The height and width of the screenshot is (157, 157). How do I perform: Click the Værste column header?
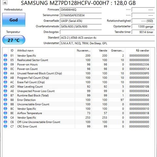coord(100,50)
